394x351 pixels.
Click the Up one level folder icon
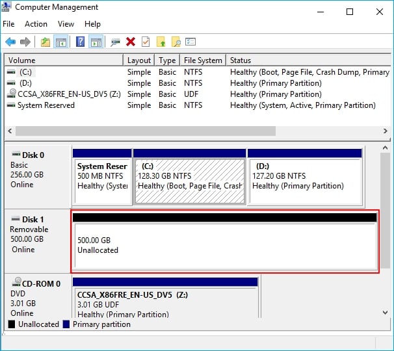(45, 42)
